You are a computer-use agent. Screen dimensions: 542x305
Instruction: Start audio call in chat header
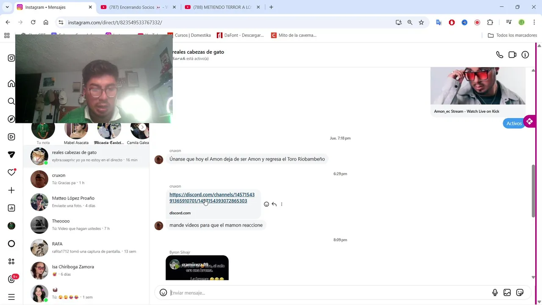(x=500, y=55)
